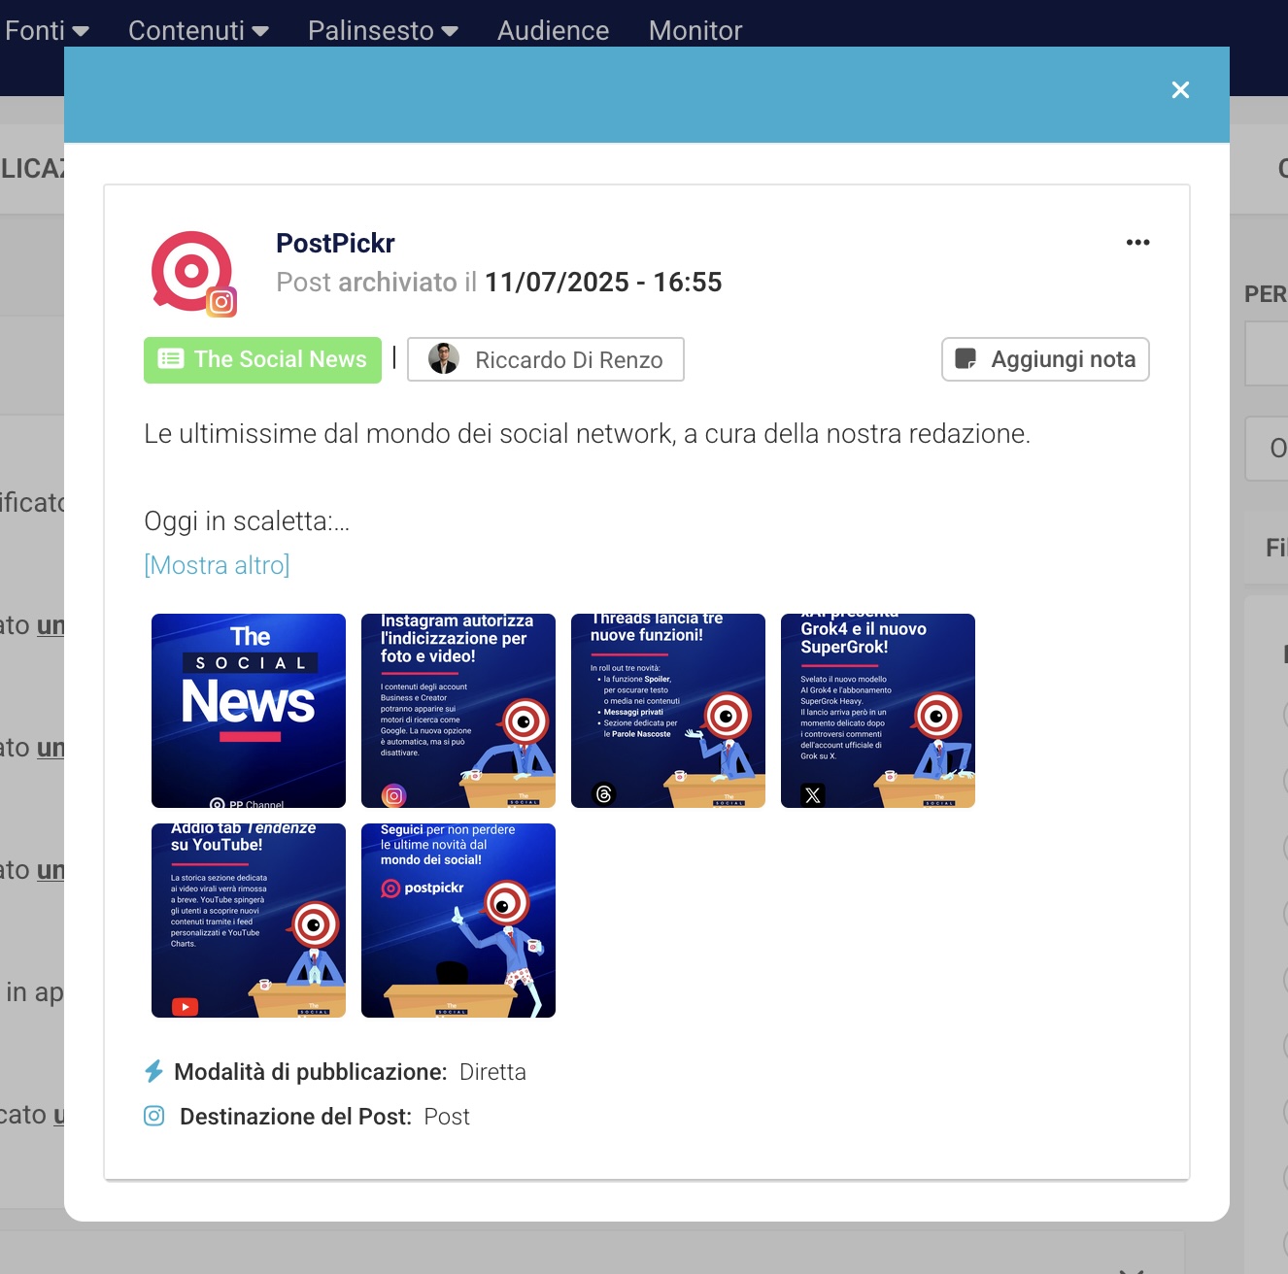Go to the Audience menu item
This screenshot has height=1274, width=1288.
553,31
